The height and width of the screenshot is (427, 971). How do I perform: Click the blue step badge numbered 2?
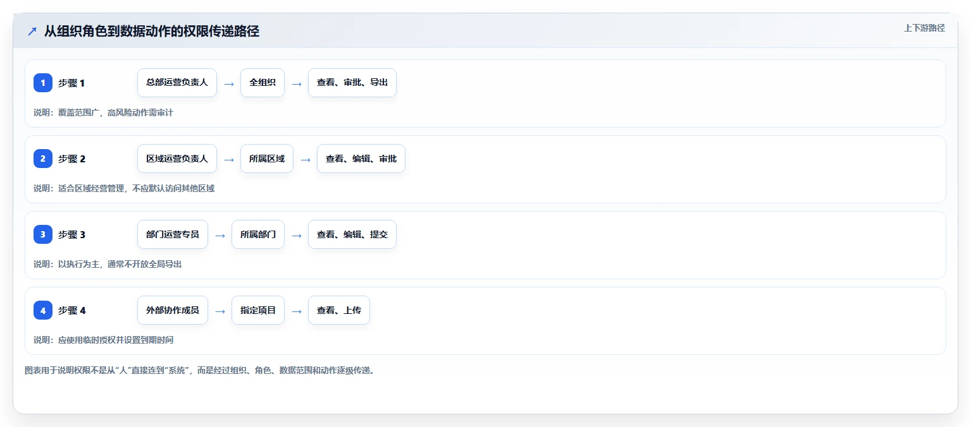43,159
